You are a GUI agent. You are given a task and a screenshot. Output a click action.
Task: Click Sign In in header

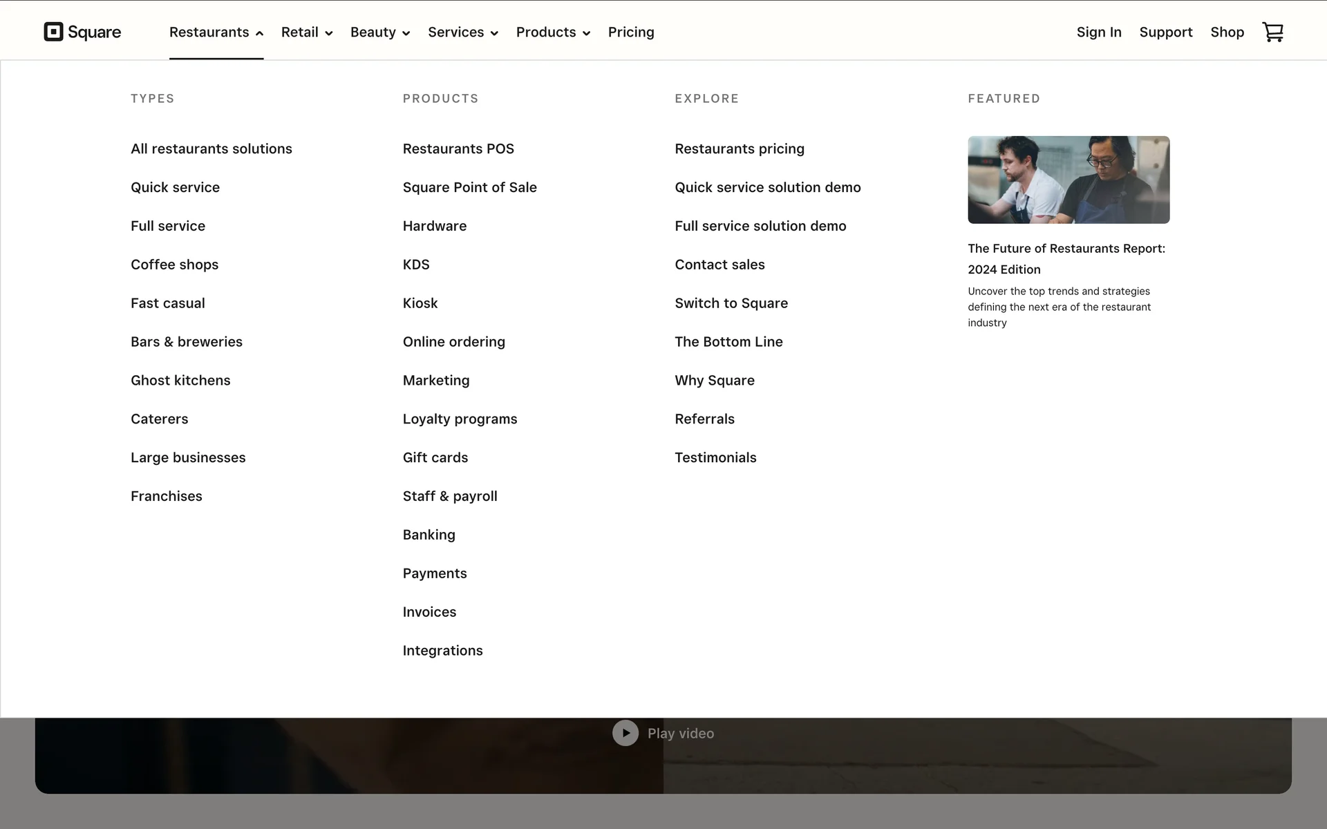click(1098, 32)
